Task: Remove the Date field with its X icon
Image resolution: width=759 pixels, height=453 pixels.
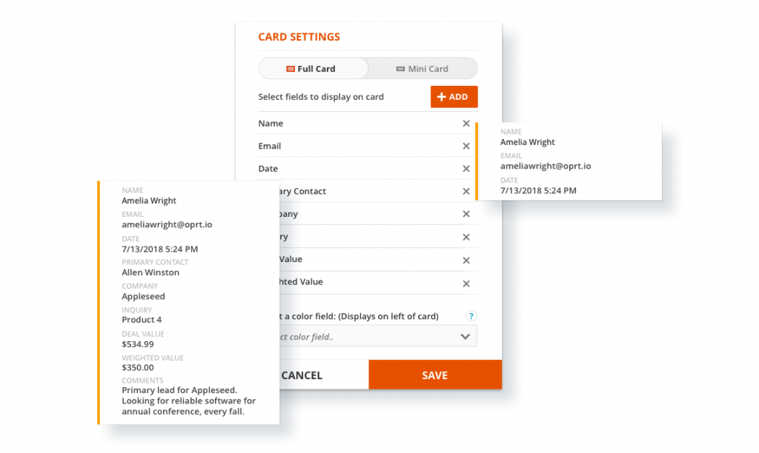Action: click(466, 169)
